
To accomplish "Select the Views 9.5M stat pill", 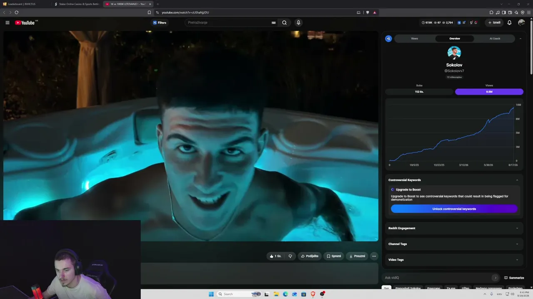I will click(x=489, y=91).
